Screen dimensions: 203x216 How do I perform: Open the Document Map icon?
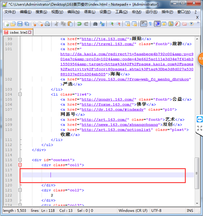click(x=171, y=24)
